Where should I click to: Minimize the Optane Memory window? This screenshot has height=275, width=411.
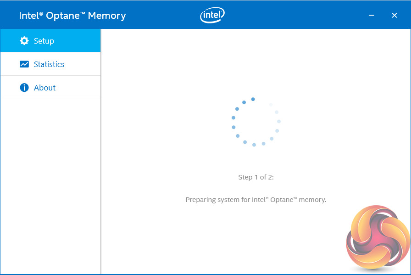[x=372, y=16]
